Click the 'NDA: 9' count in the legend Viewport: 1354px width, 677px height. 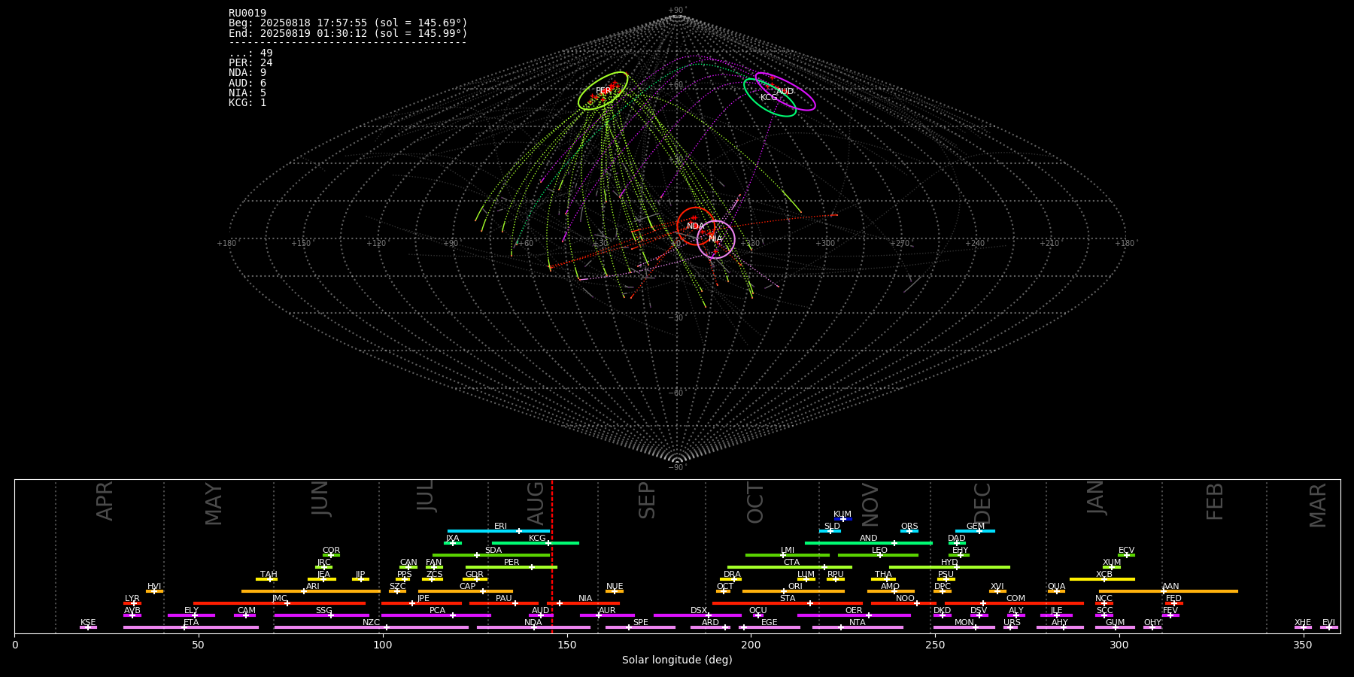point(247,72)
